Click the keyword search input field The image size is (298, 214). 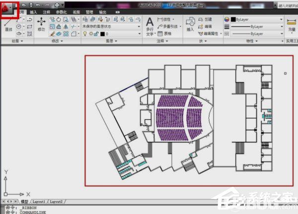(288, 5)
